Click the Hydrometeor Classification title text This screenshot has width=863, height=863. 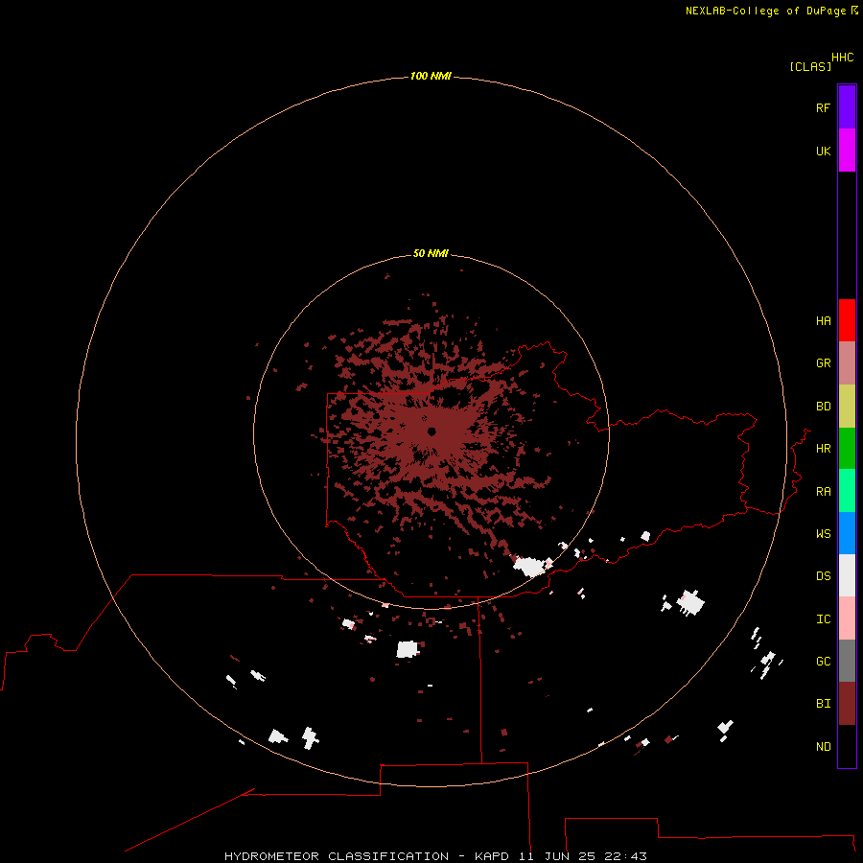point(337,856)
